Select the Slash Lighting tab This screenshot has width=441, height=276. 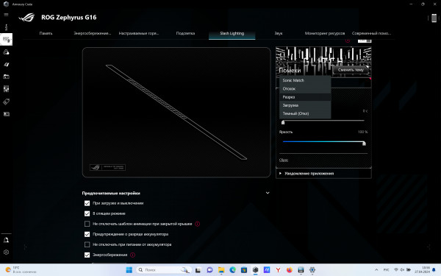[x=232, y=33]
